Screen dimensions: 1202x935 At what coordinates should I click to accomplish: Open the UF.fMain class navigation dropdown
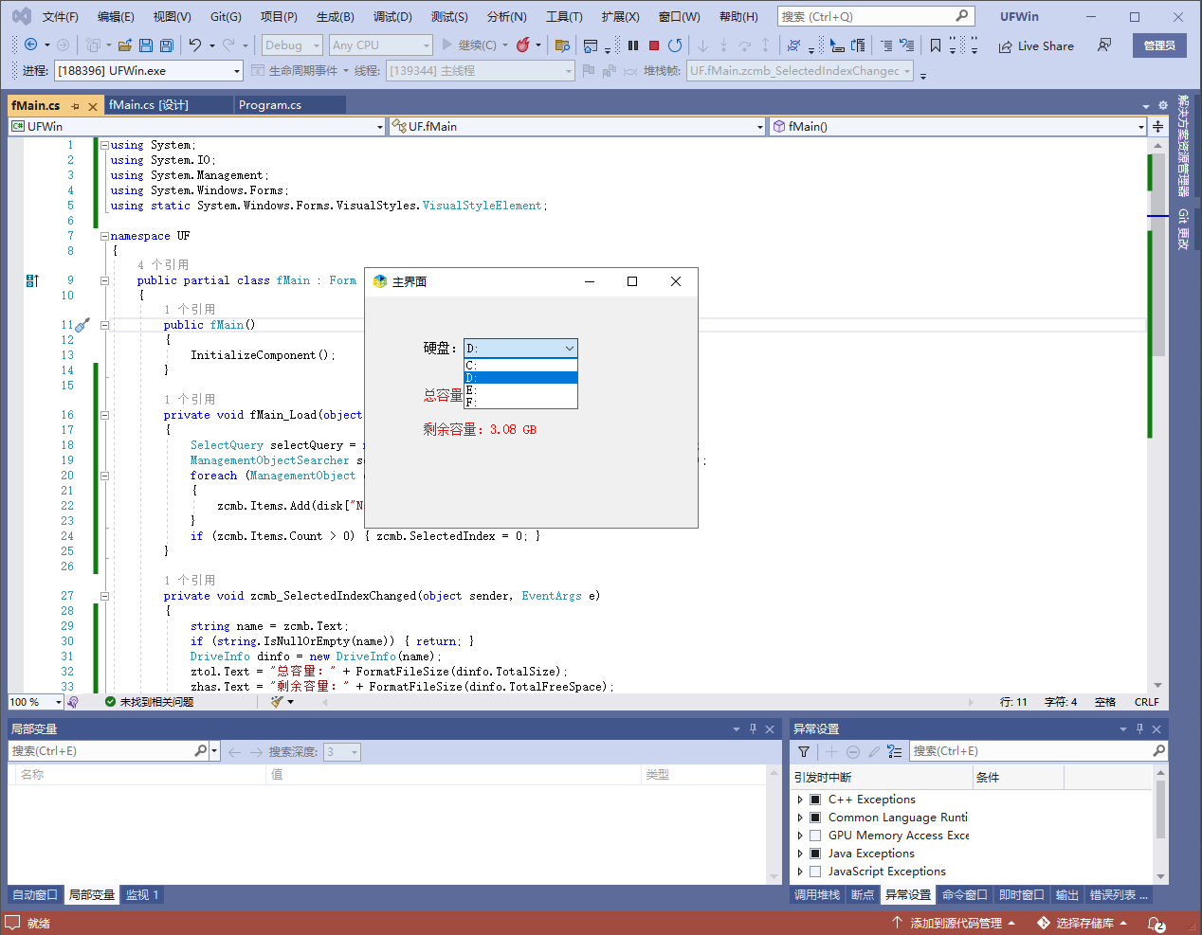point(576,126)
